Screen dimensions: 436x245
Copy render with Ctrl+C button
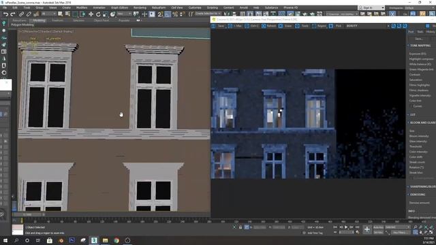tap(252, 26)
